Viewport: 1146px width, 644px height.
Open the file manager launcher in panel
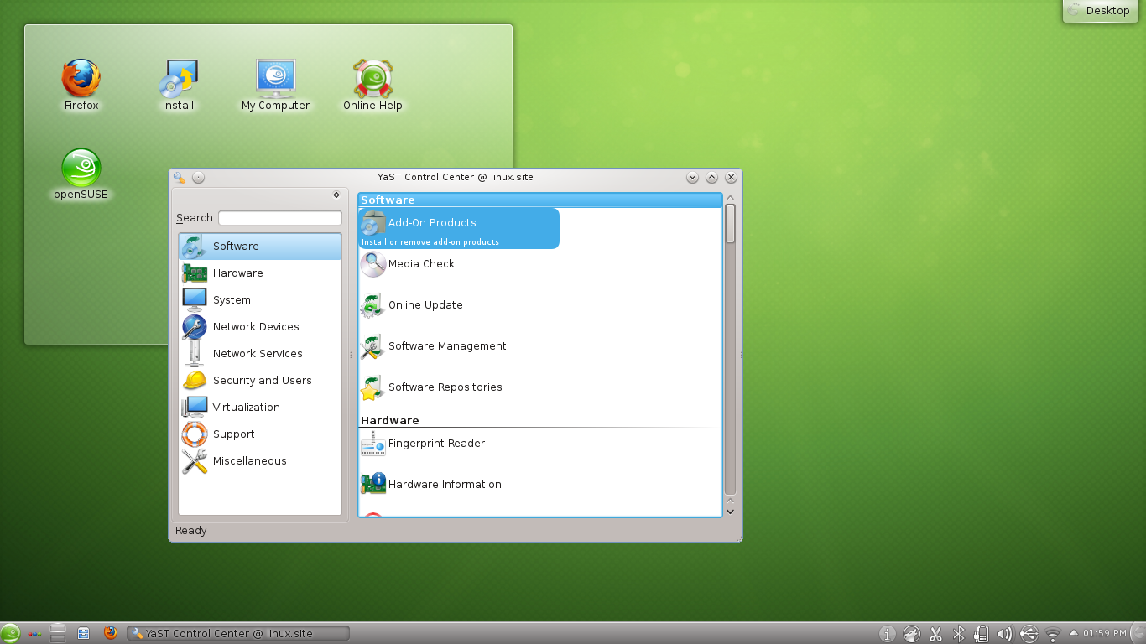click(x=83, y=633)
